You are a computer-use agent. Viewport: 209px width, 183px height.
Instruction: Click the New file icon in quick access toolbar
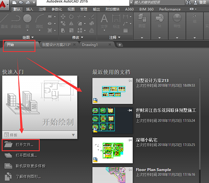(14, 2)
